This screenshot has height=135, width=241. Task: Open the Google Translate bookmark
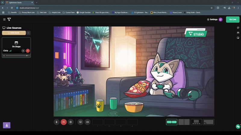tap(84, 13)
